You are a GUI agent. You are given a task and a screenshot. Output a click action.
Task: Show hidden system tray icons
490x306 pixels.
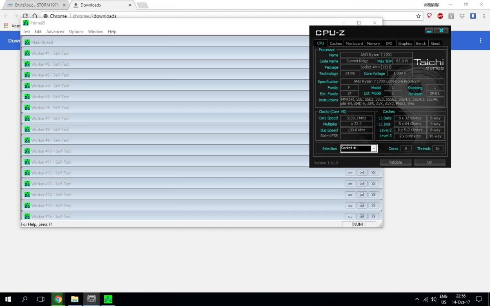tap(417, 299)
